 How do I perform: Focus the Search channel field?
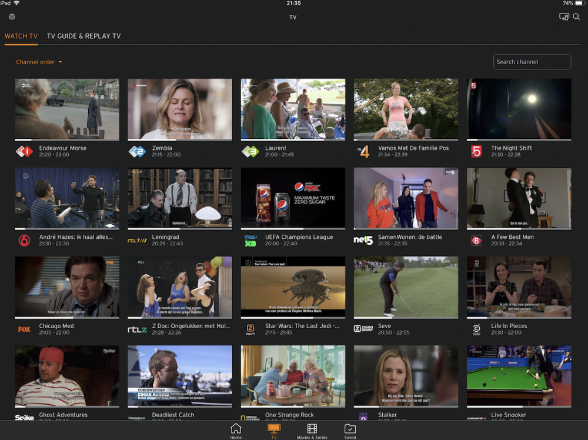(x=532, y=62)
